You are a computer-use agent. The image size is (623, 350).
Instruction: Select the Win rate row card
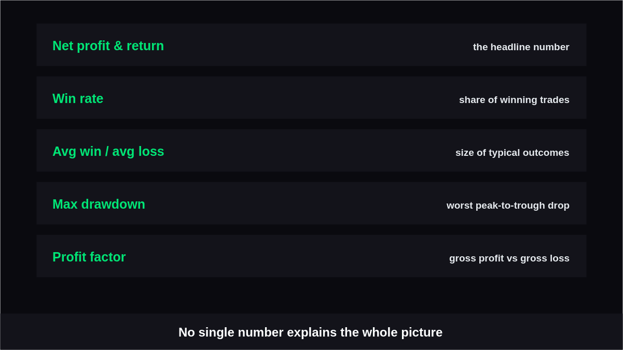pyautogui.click(x=311, y=97)
